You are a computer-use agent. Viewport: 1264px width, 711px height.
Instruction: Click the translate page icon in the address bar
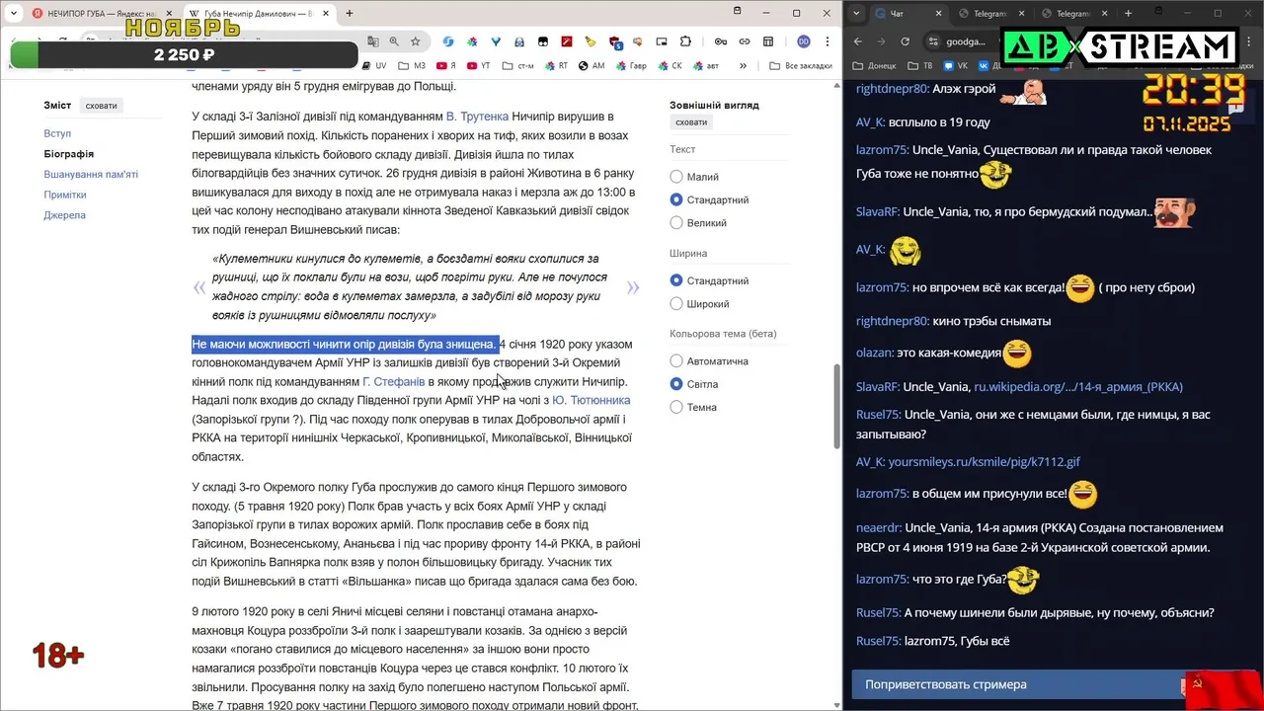tap(373, 41)
